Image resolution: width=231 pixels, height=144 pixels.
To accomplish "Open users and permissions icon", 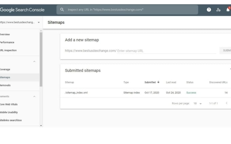I will coord(218,10).
